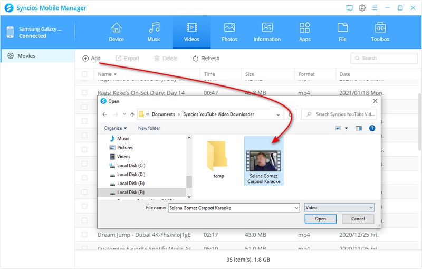Screen dimensions: 422x269
Task: Switch to the Photos tab
Action: (x=229, y=32)
